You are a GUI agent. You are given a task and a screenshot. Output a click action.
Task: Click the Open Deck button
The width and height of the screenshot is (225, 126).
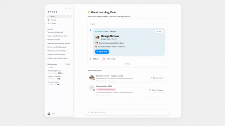pyautogui.click(x=102, y=52)
